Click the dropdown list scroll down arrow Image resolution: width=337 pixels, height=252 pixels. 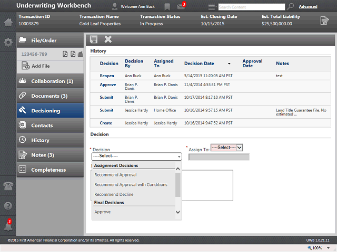[178, 212]
